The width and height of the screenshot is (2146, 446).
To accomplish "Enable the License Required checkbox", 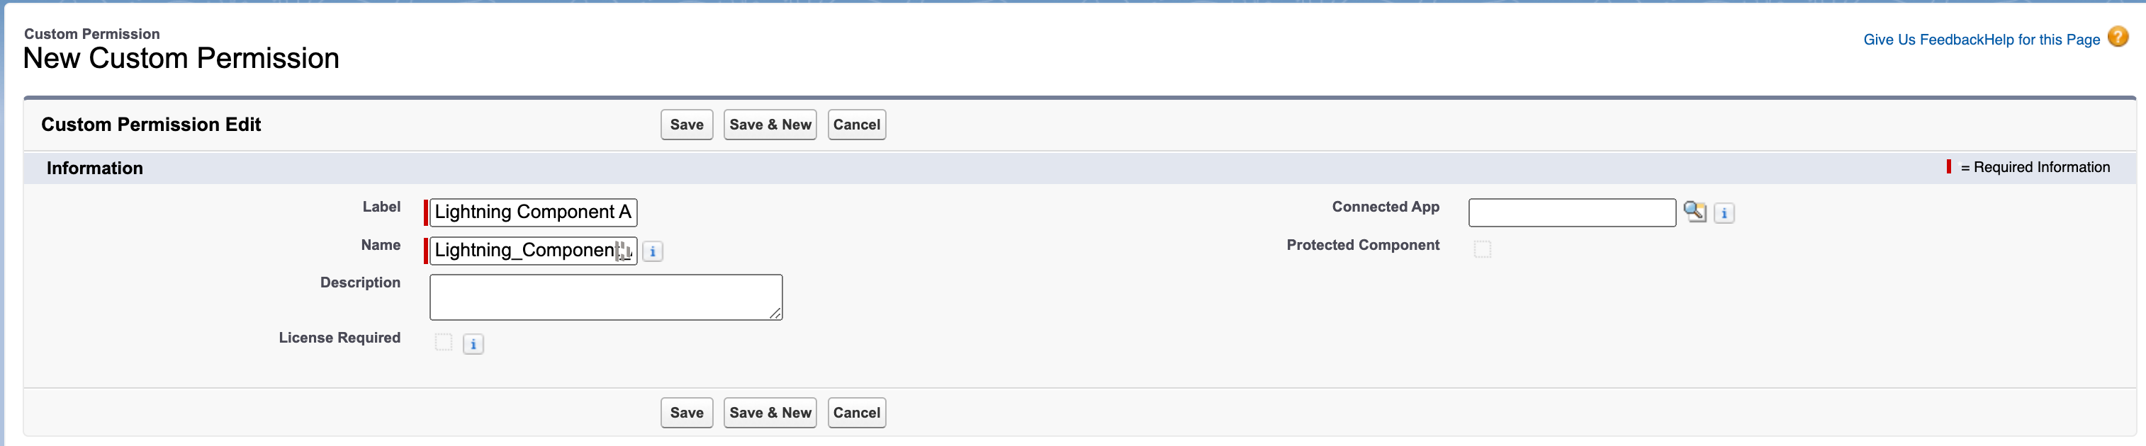I will coord(443,342).
